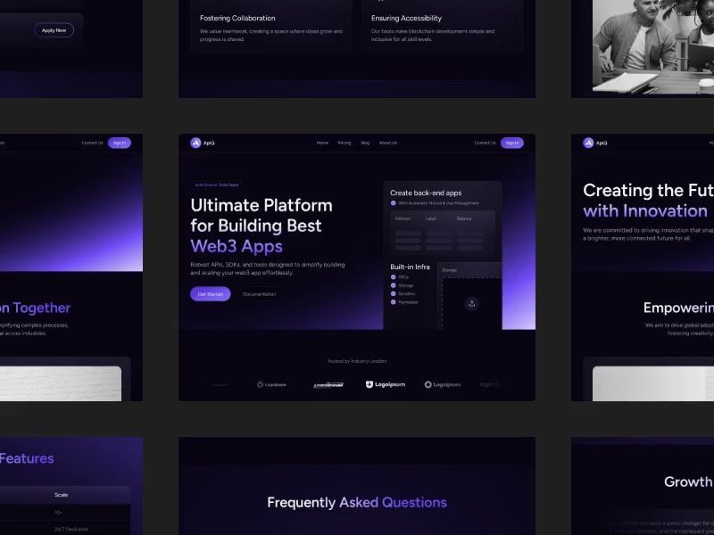714x535 pixels.
Task: Click the Features heading
Action: [x=27, y=458]
